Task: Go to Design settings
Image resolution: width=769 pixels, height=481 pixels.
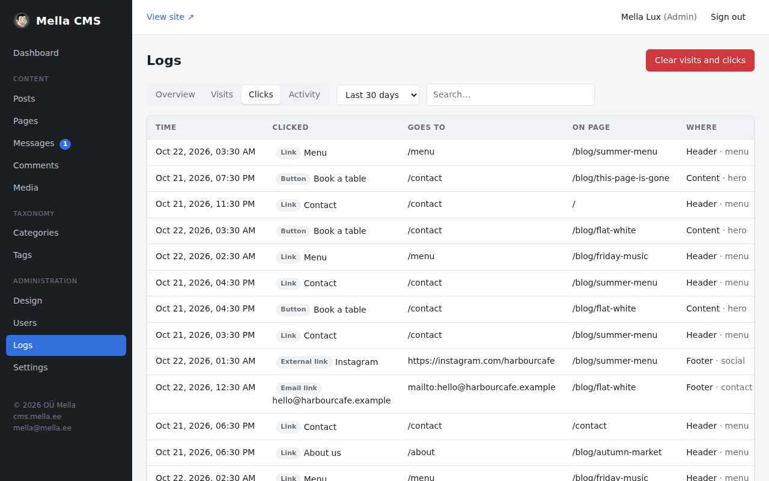Action: (66, 301)
